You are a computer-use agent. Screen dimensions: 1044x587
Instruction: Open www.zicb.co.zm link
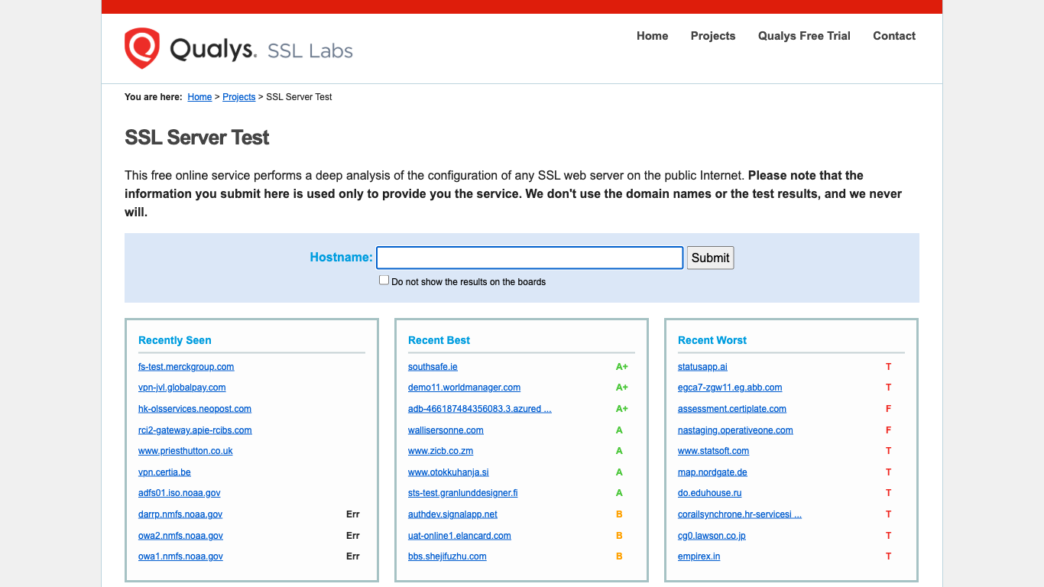[x=440, y=451]
